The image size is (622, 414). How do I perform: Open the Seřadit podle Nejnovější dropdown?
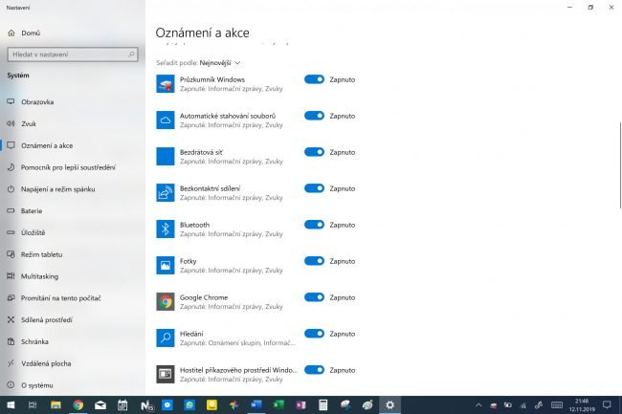pyautogui.click(x=219, y=63)
